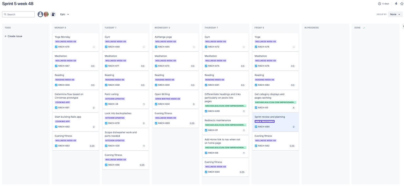Click the Agile Processes epic label
Image resolution: width=404 pixels, height=187 pixels.
(264, 122)
